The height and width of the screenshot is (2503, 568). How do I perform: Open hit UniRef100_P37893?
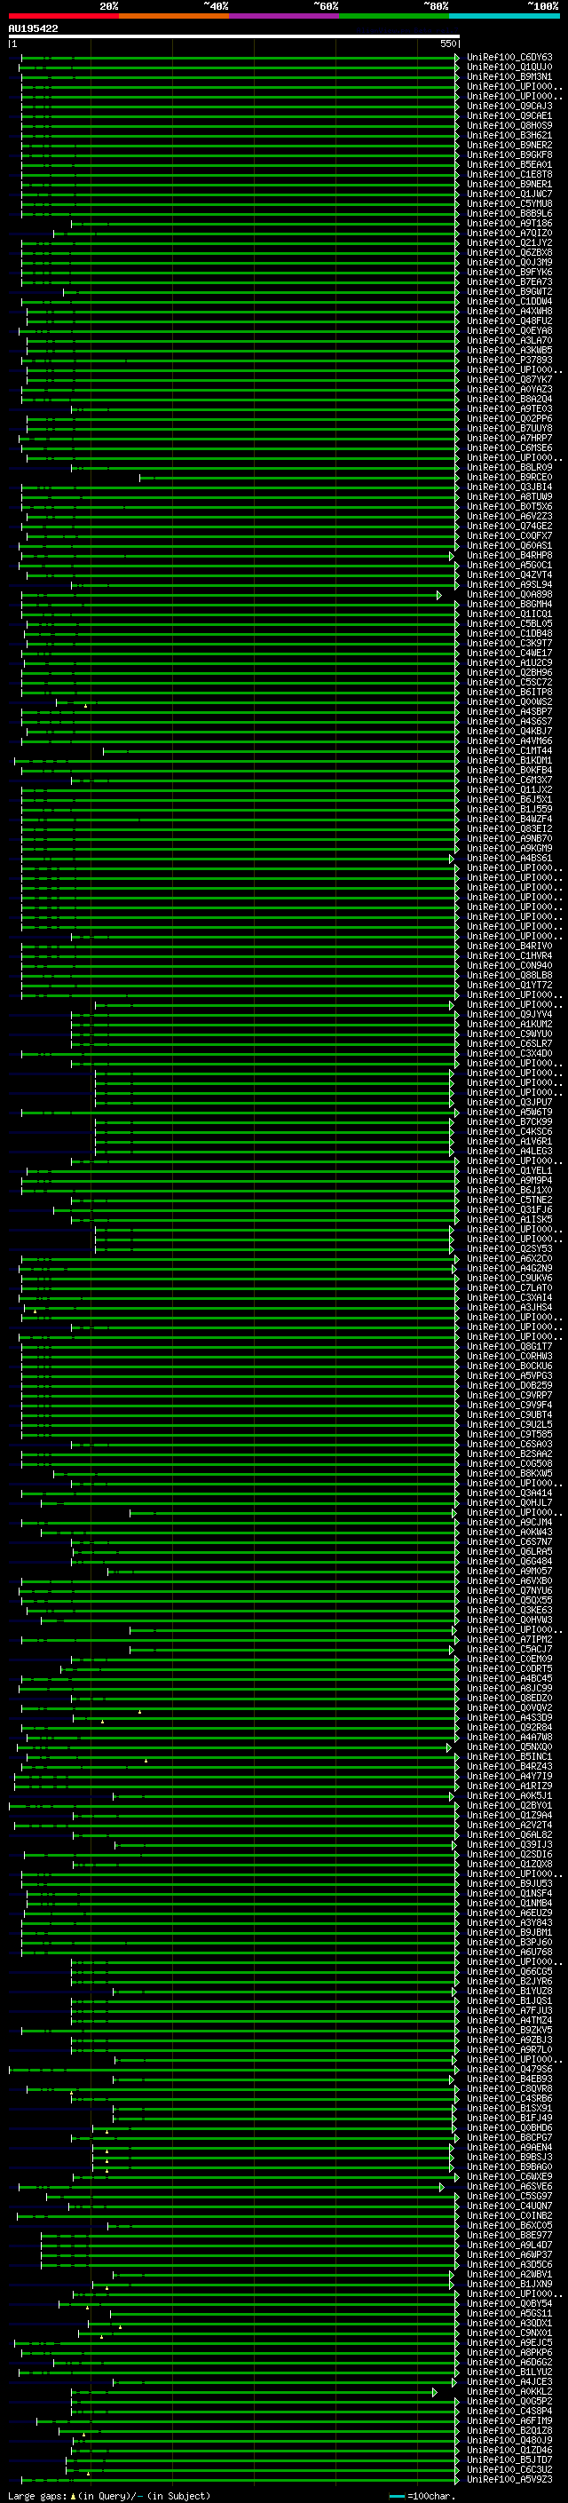pos(509,360)
